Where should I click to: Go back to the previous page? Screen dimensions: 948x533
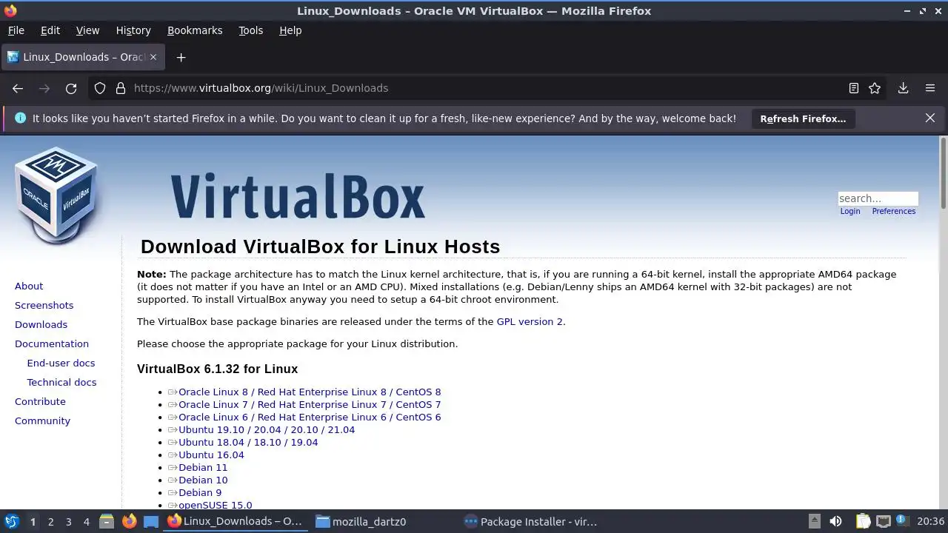pyautogui.click(x=18, y=88)
